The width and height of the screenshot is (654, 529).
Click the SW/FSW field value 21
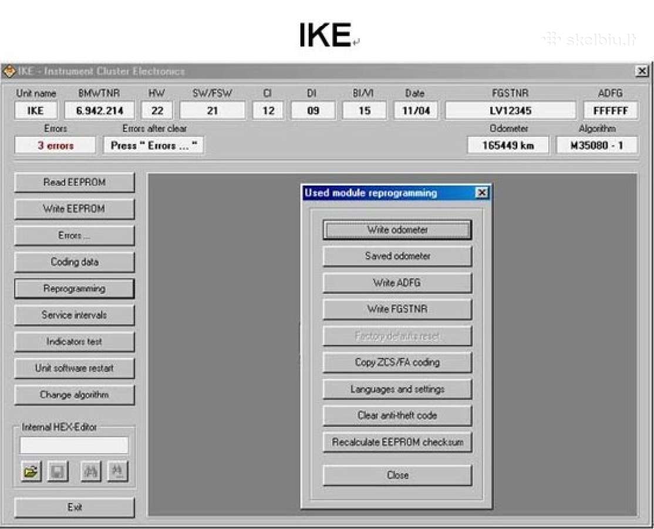point(213,111)
